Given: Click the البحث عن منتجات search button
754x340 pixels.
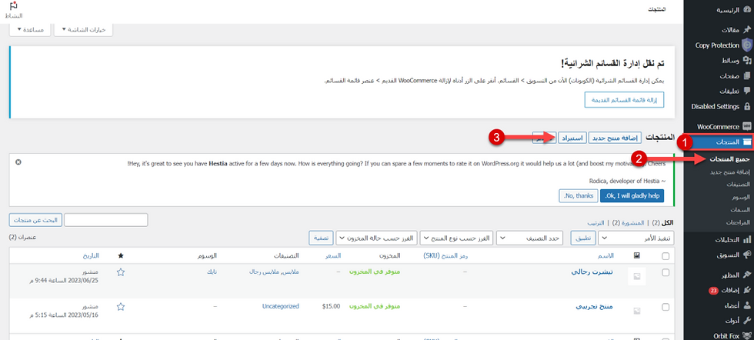Looking at the screenshot, I should pos(35,220).
